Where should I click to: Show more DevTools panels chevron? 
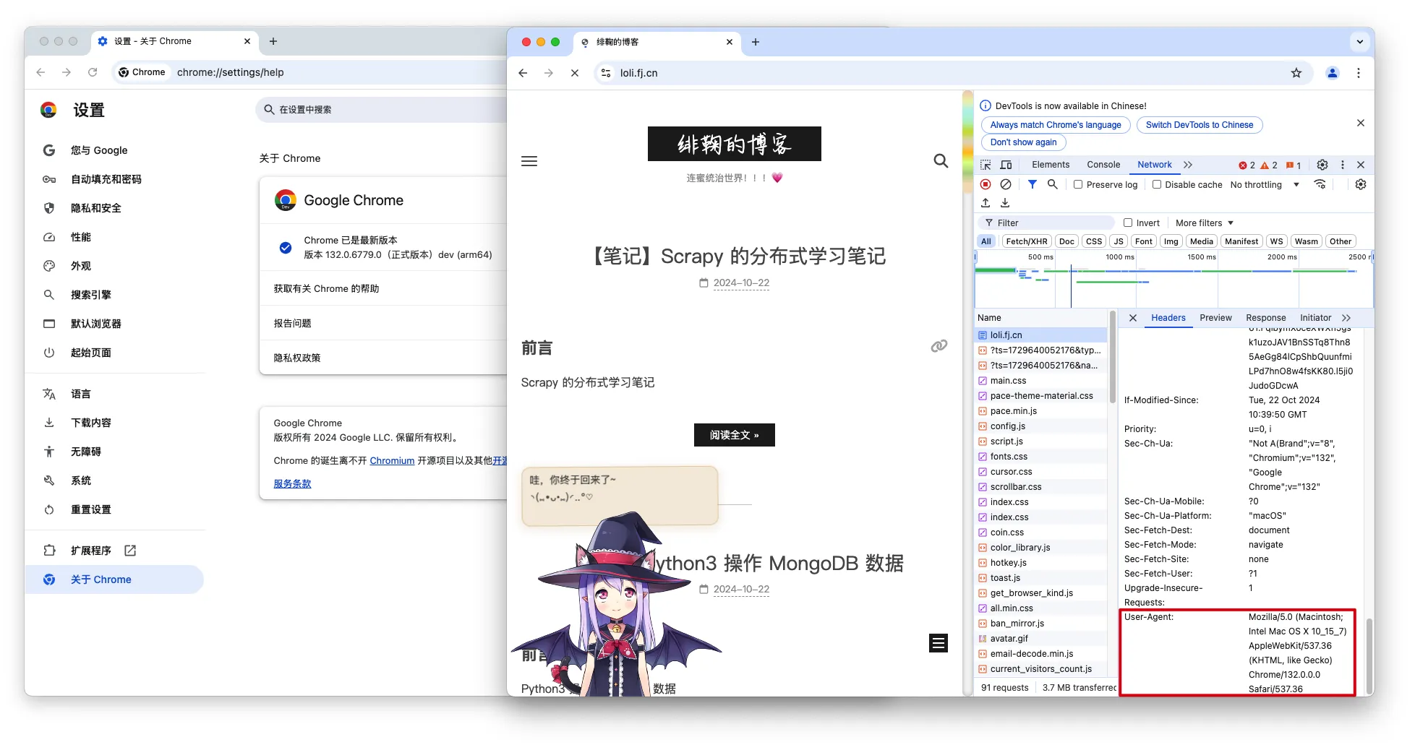pyautogui.click(x=1188, y=165)
